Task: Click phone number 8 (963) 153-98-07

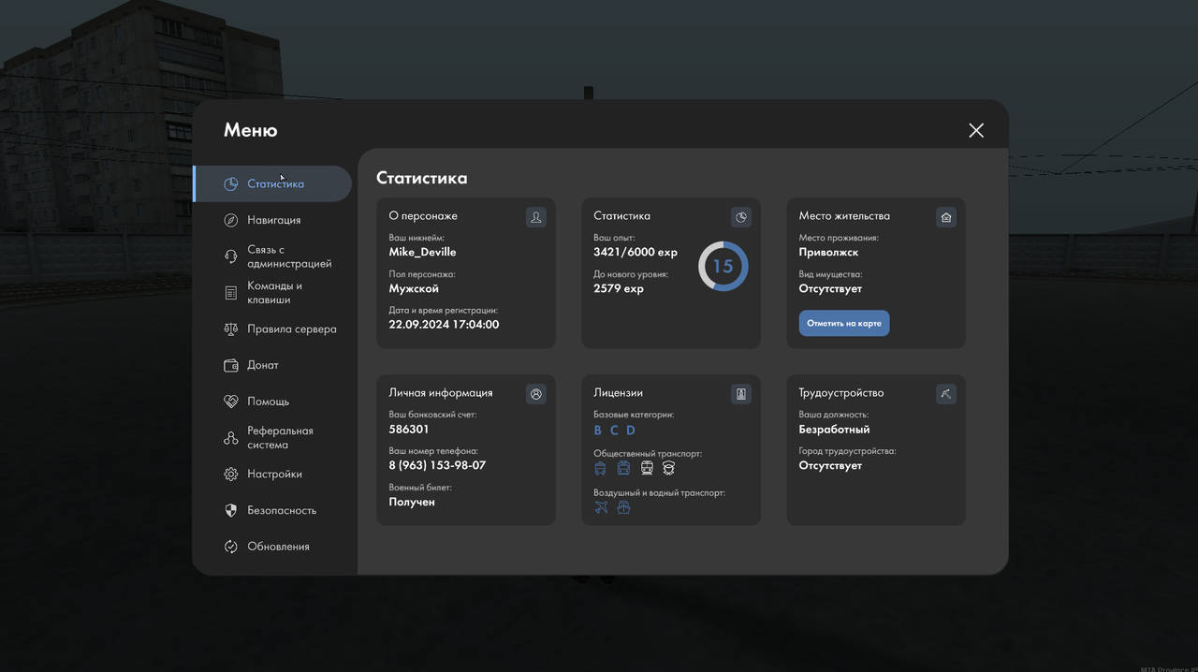Action: 438,465
